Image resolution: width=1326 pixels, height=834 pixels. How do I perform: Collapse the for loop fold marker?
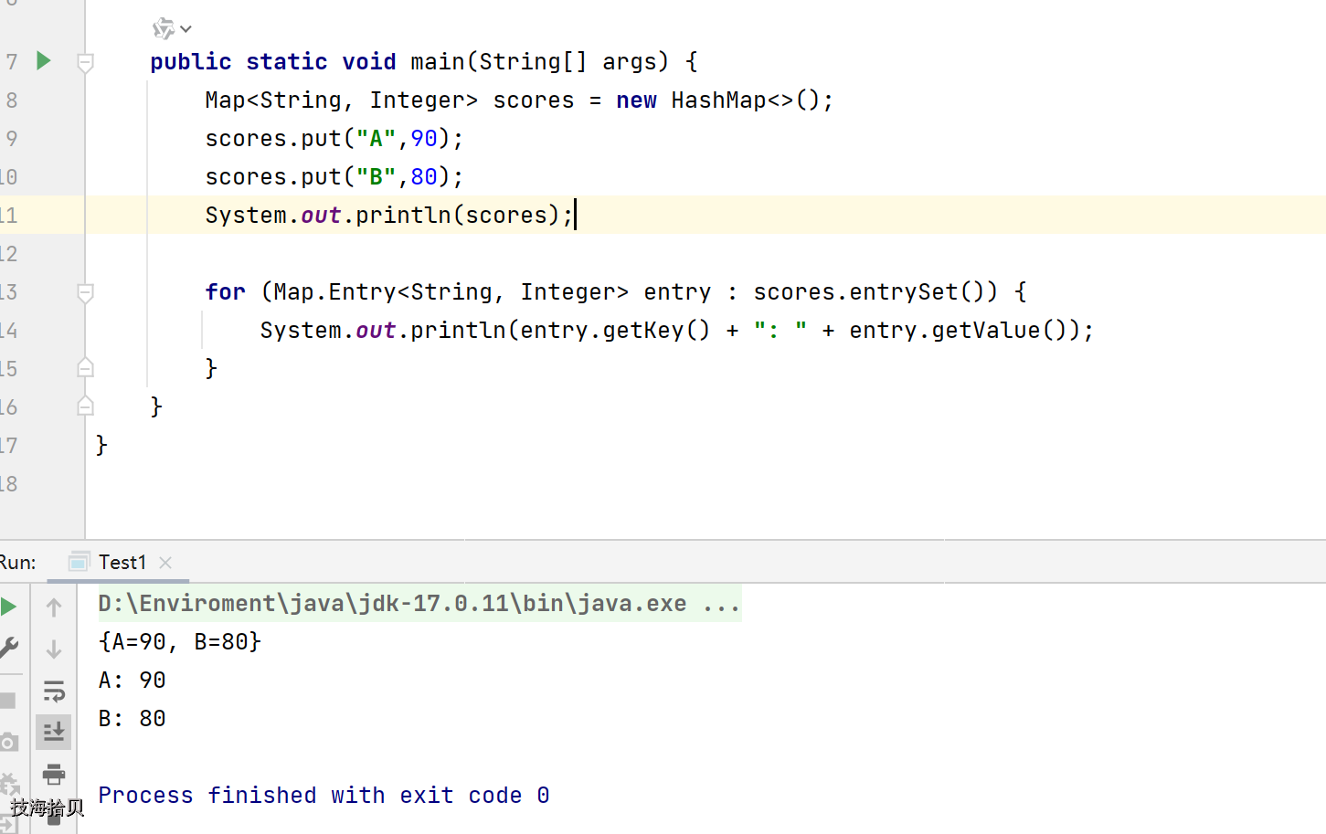tap(85, 292)
